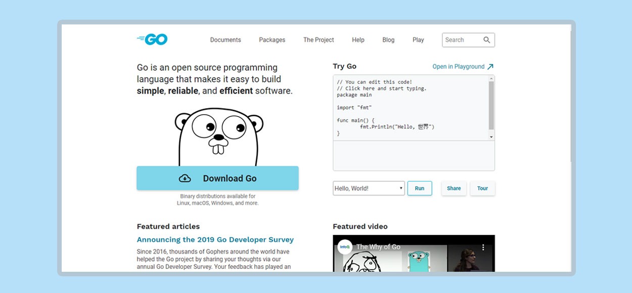Select Play in the navigation bar
Image resolution: width=632 pixels, height=293 pixels.
pyautogui.click(x=418, y=40)
